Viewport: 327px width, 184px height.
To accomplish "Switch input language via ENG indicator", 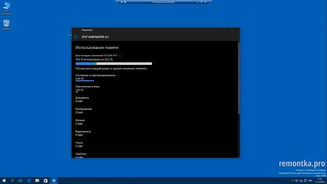I will 310,180.
